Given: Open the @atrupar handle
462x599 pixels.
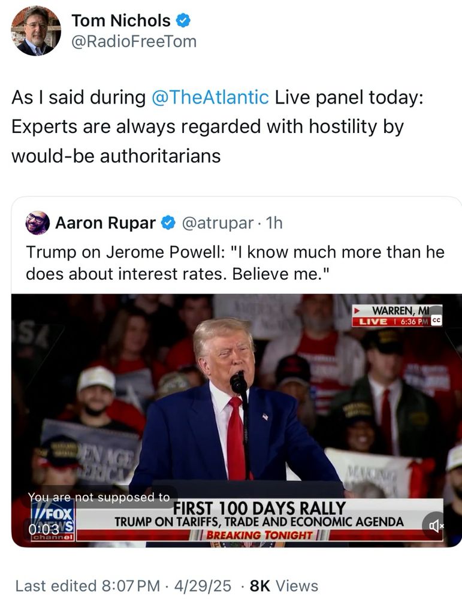Looking at the screenshot, I should coord(218,223).
